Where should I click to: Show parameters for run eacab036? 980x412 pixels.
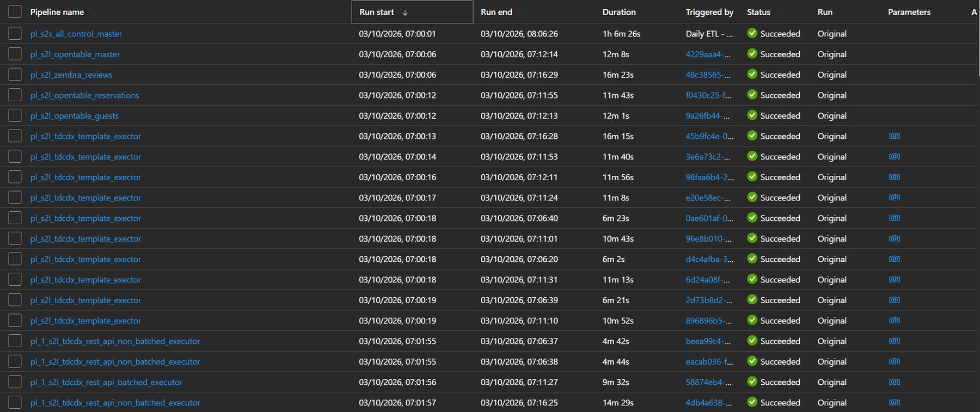[x=894, y=361]
